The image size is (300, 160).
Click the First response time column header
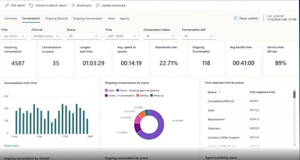262,92
